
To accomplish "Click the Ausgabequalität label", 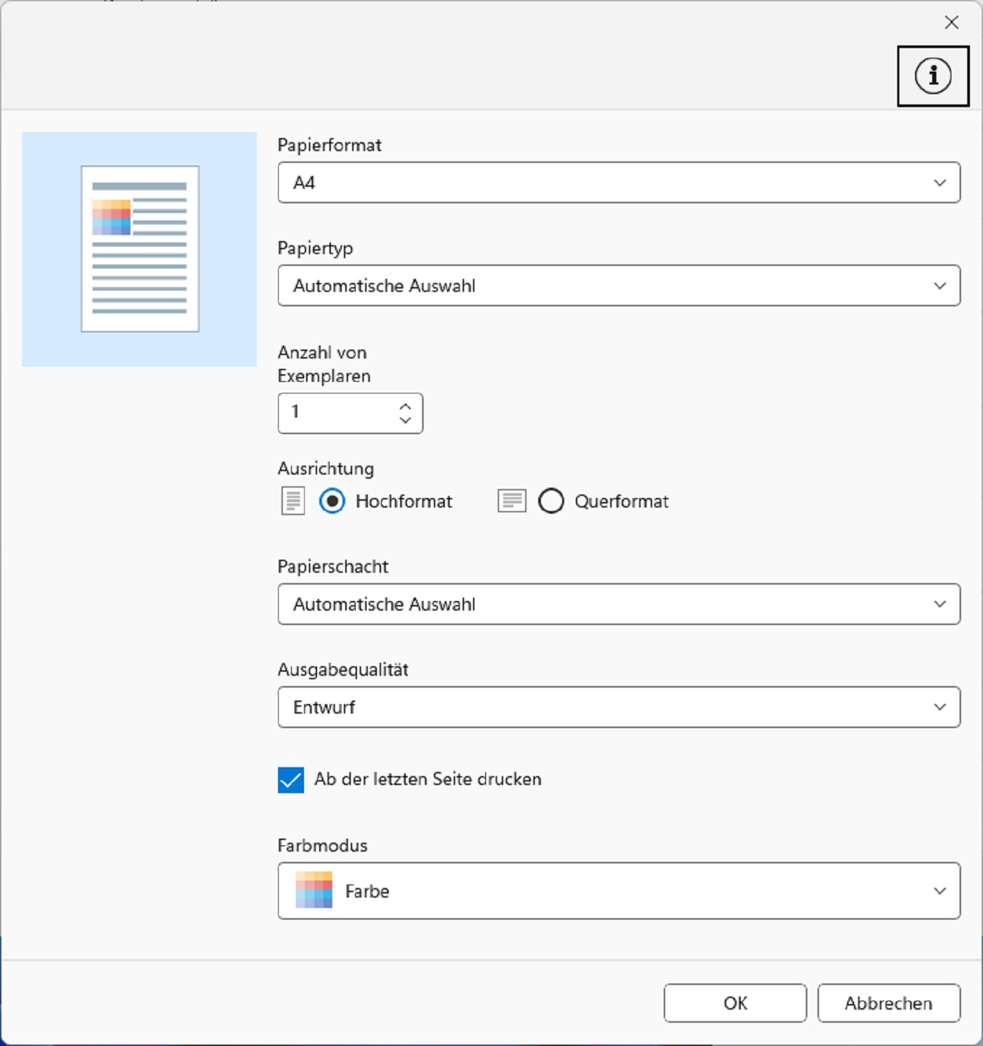I will coord(343,670).
